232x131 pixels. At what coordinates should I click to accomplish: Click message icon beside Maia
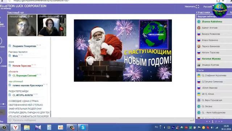10,56
